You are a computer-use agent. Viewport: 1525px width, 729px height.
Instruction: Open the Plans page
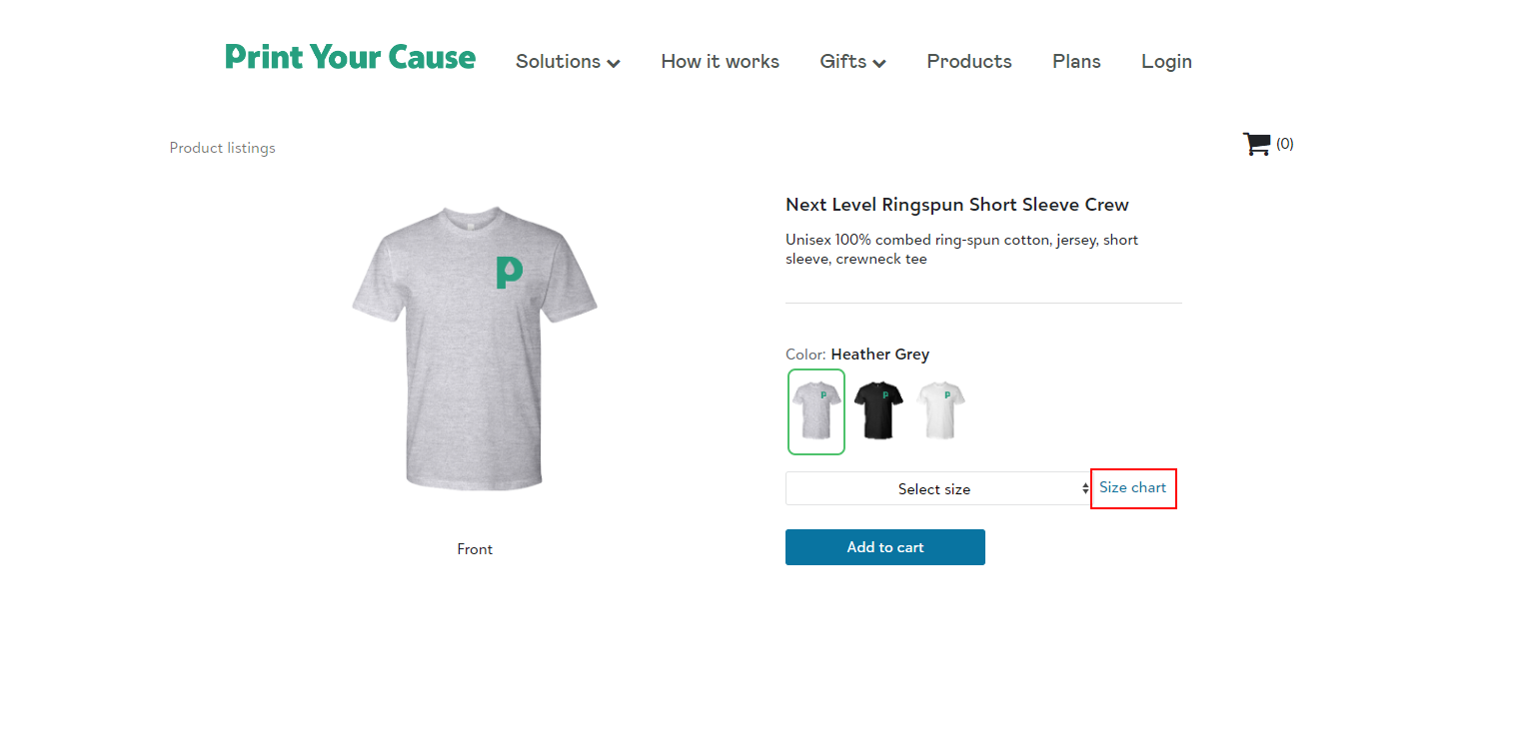tap(1076, 62)
